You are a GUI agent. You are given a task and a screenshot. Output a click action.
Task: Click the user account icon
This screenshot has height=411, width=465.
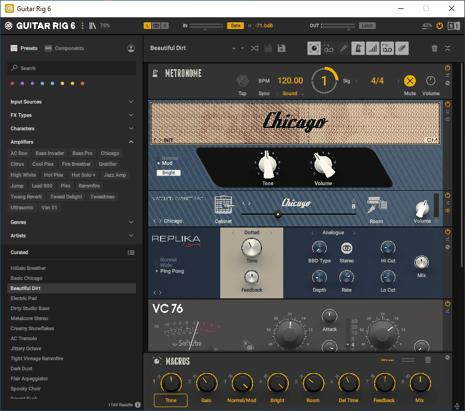coord(131,49)
